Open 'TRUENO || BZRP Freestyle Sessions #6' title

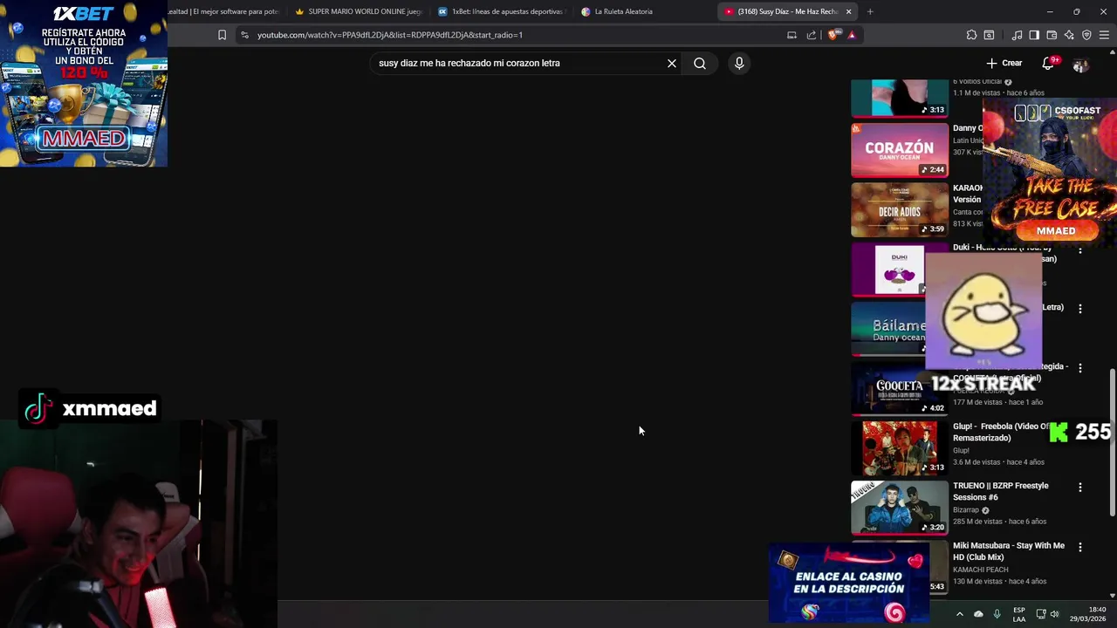click(1001, 491)
